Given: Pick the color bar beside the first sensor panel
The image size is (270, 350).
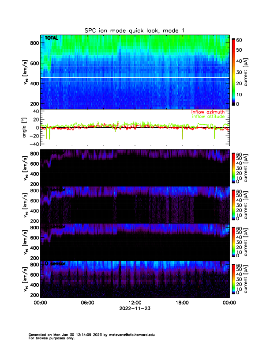Looking at the screenshot, I should coord(233,167).
